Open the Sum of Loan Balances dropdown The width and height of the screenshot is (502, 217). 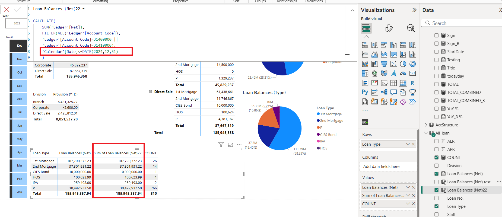click(408, 195)
